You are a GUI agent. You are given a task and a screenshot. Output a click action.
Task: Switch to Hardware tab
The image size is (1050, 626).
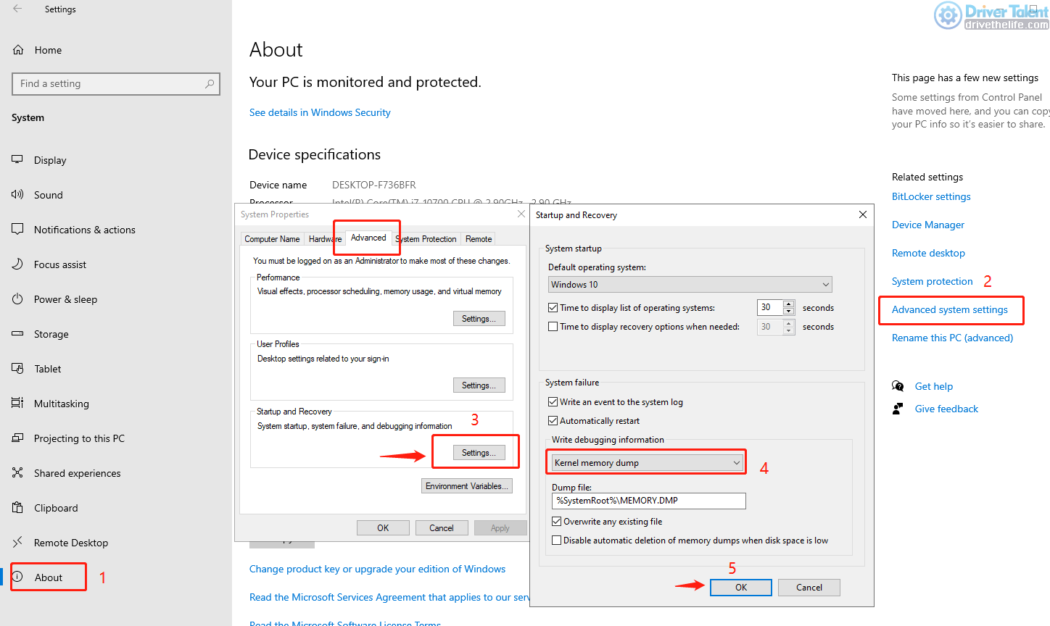pyautogui.click(x=325, y=239)
